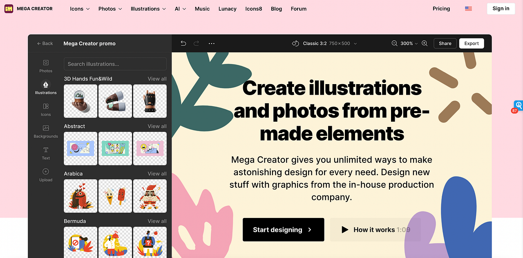Expand the Icons menu dropdown
The height and width of the screenshot is (258, 523).
[x=80, y=9]
